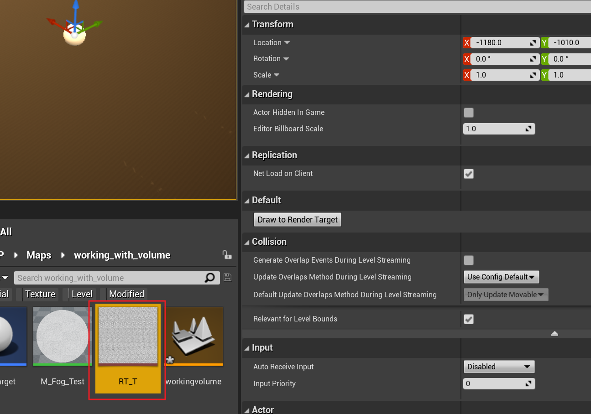
Task: Open the Auto Receive Input Disabled dropdown
Action: coord(499,367)
